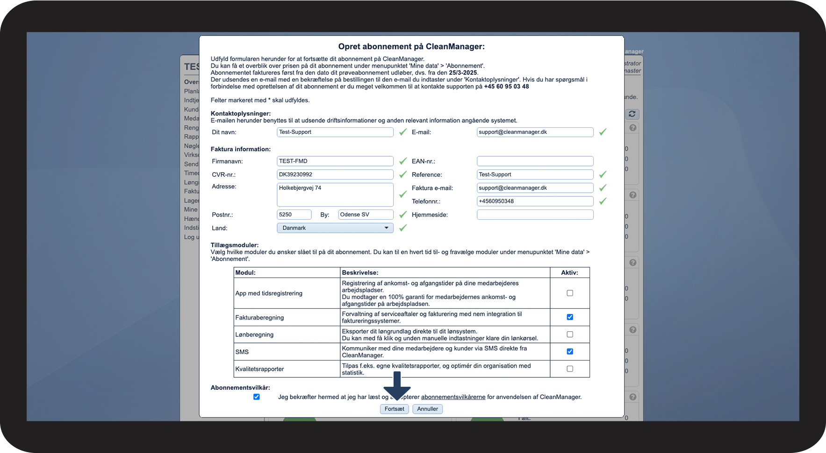Screen dimensions: 826x453
Task: Open the Land dropdown showing Danmark
Action: click(335, 228)
